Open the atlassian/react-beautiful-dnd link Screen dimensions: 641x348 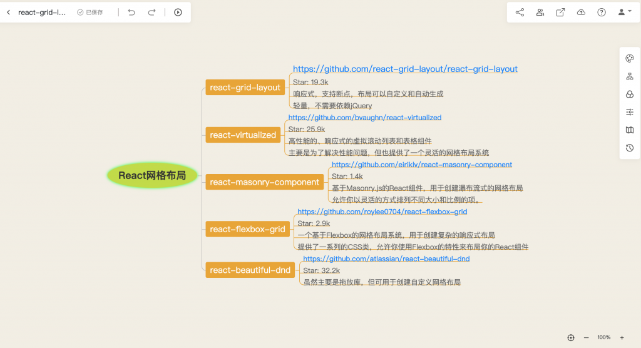386,258
